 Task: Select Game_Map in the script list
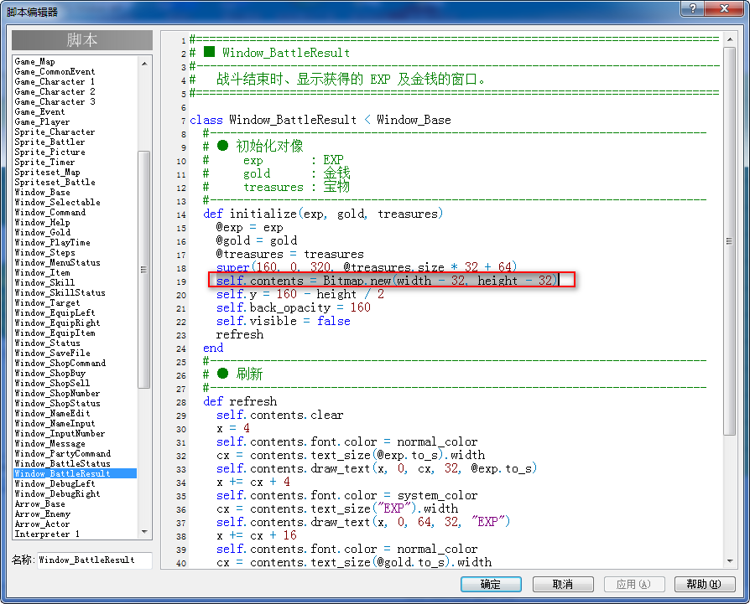click(x=35, y=62)
